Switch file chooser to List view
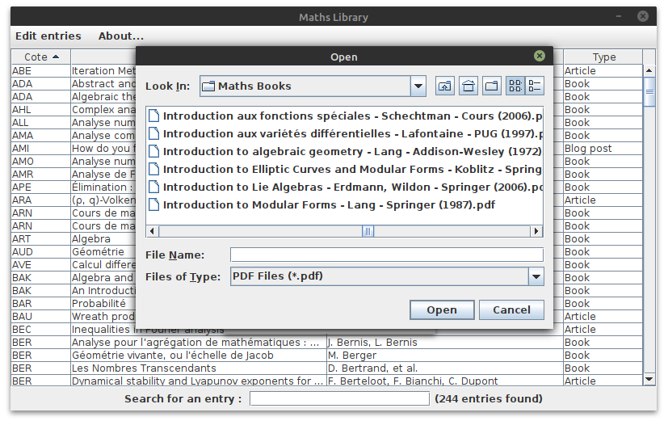This screenshot has height=421, width=668. click(515, 86)
